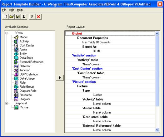Screen dimensions: 164x137
Task: Select the Entity section icon
Action: [x=16, y=54]
